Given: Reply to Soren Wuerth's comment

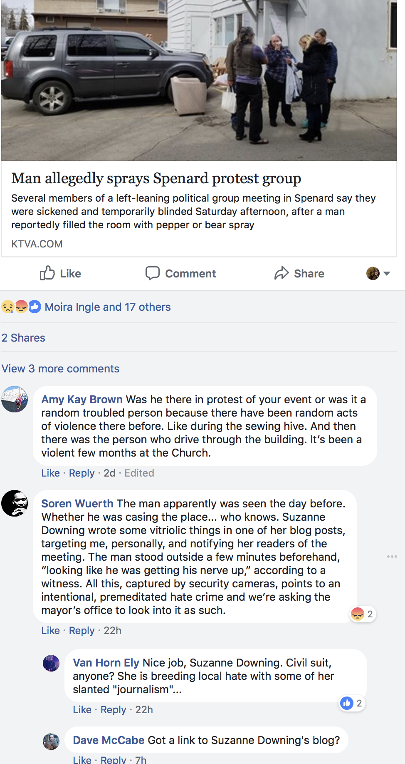Looking at the screenshot, I should coord(81,631).
